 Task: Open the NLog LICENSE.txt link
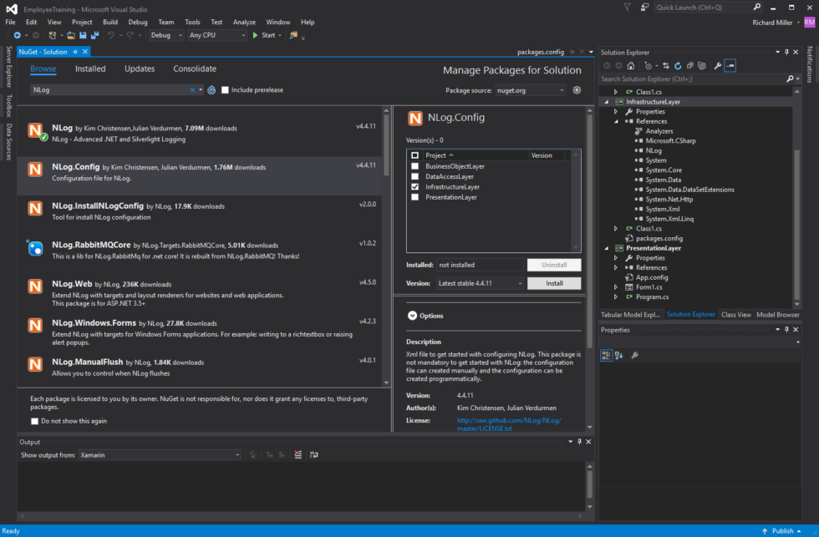(x=509, y=424)
